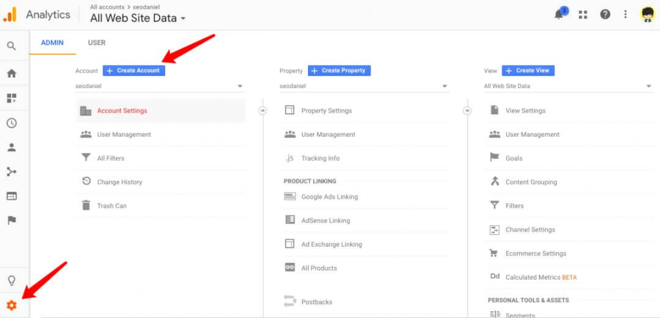660x318 pixels.
Task: Open Audience reports person icon
Action: click(12, 147)
